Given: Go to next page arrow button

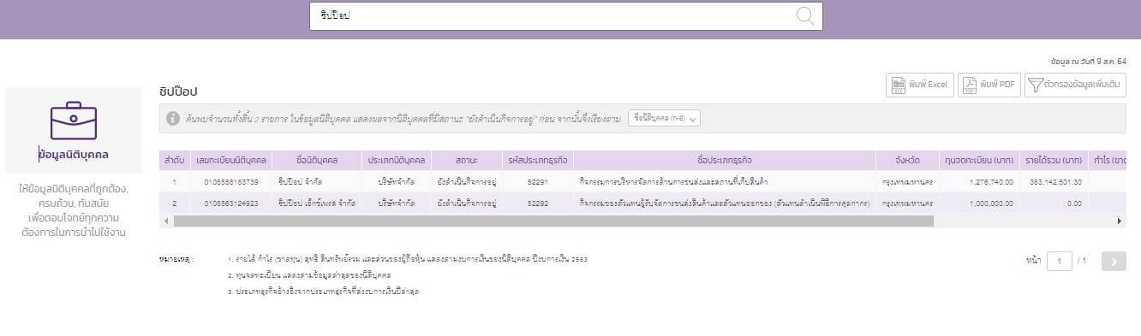Looking at the screenshot, I should [1114, 261].
